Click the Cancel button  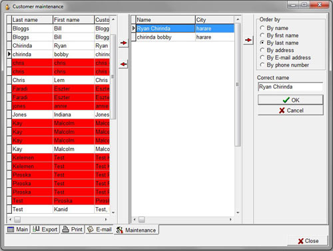pyautogui.click(x=290, y=111)
